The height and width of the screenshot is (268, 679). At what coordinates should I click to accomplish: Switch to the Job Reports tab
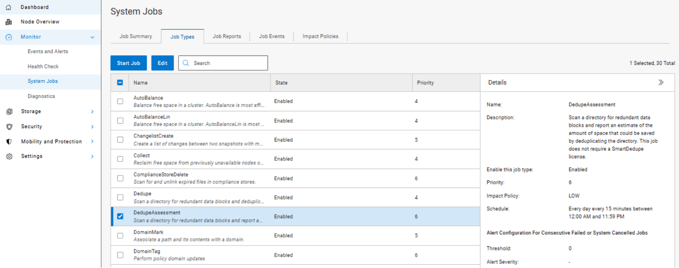pos(227,36)
